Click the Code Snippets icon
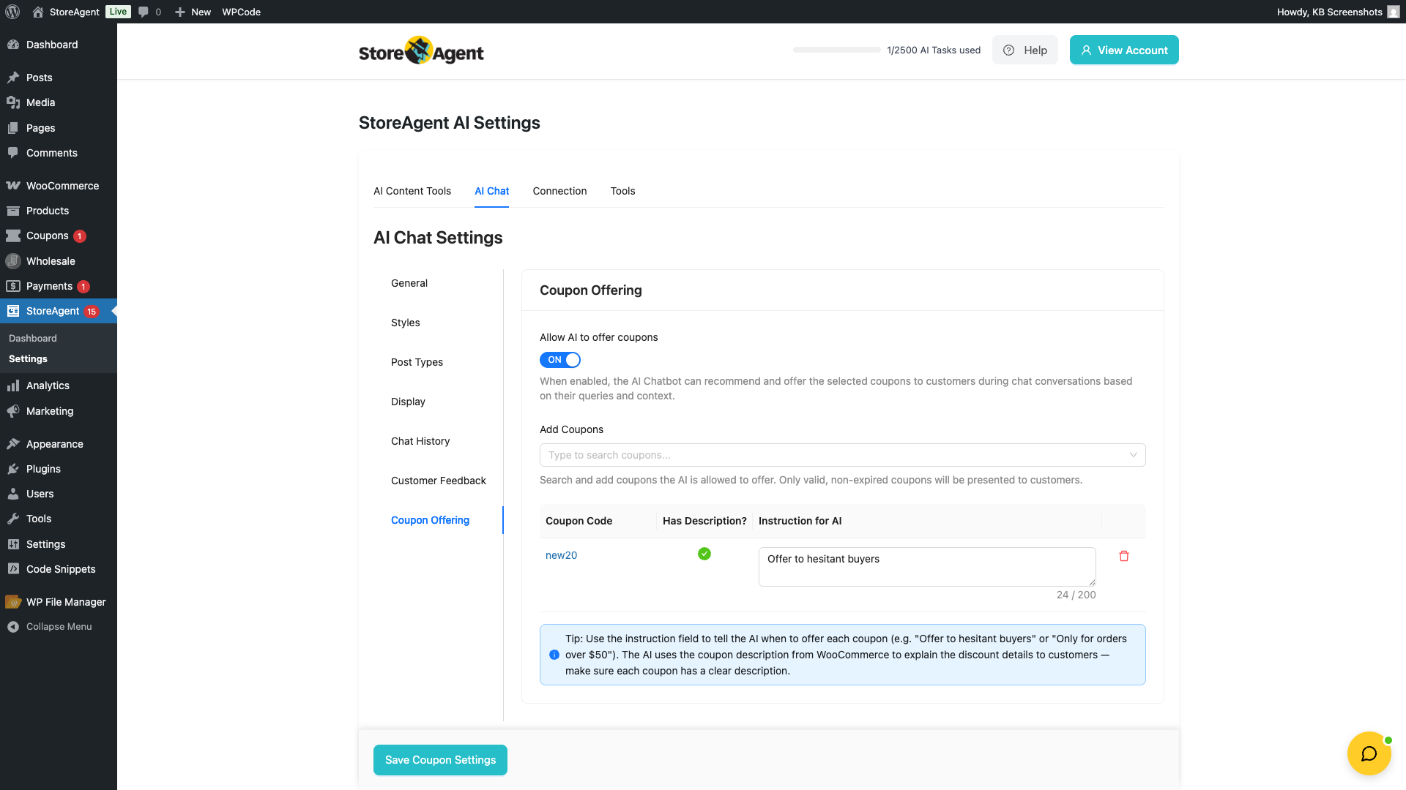 (13, 569)
